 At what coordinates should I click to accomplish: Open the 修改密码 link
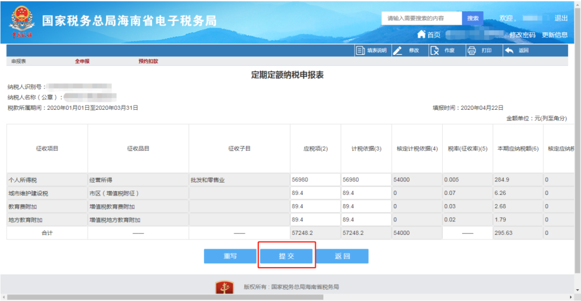point(522,35)
